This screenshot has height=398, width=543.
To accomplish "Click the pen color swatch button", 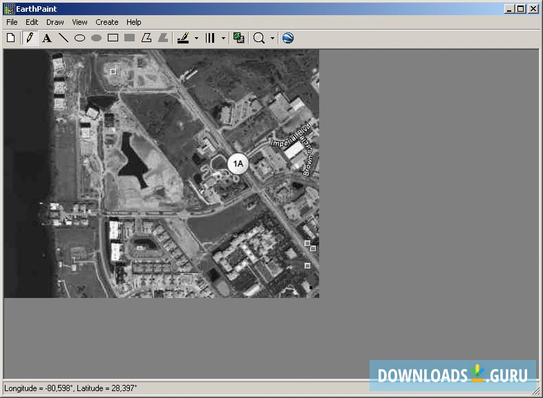I will pyautogui.click(x=183, y=38).
